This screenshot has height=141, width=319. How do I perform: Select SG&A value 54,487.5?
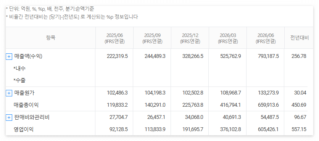(269, 117)
